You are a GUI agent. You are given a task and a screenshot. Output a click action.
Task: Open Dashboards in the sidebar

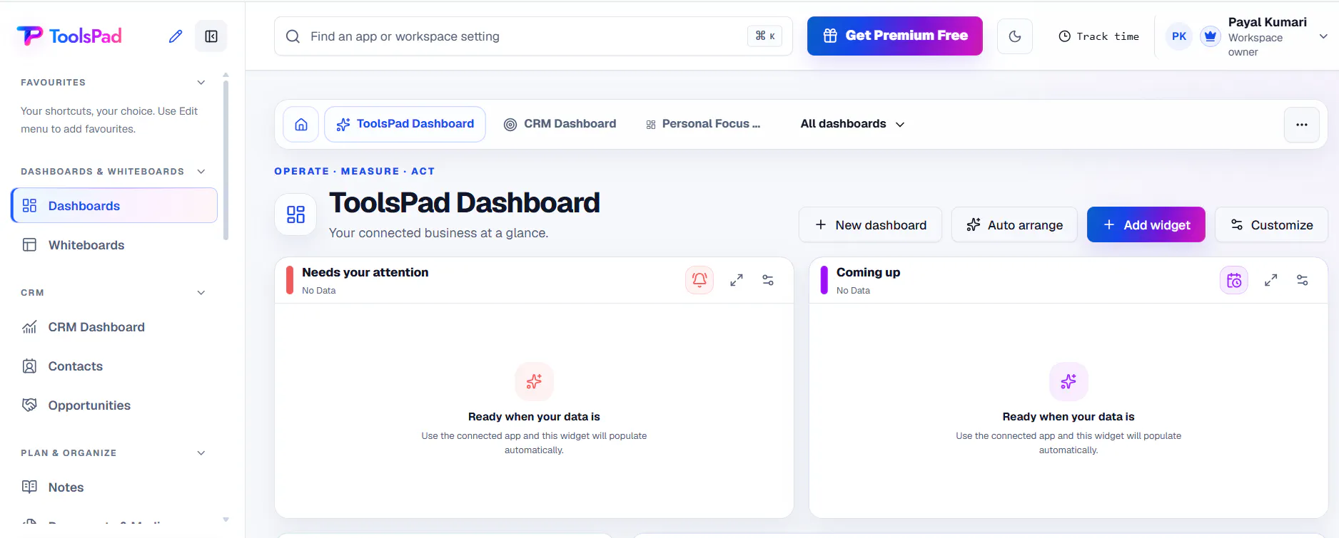114,206
